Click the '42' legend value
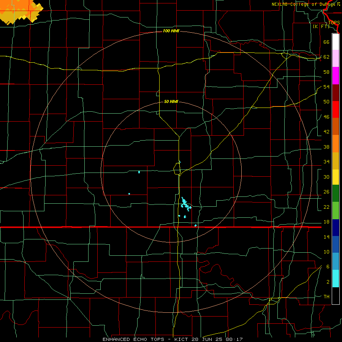The height and width of the screenshot is (342, 342). [326, 132]
